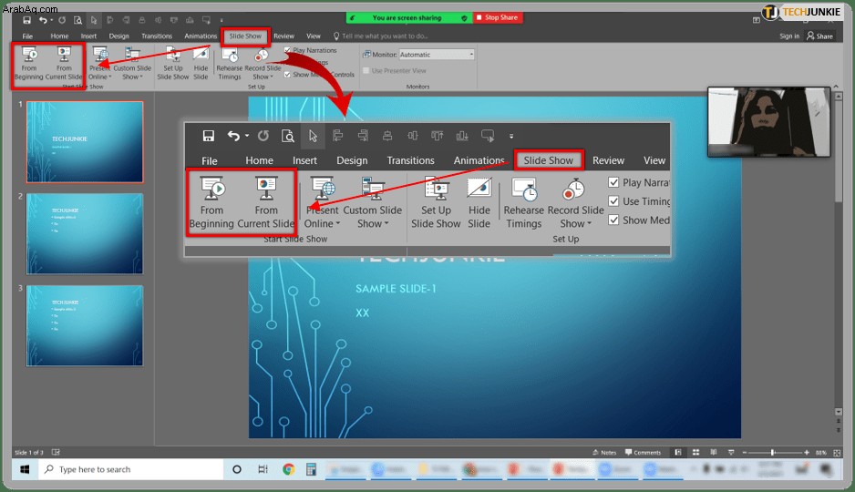Click Save icon in small top quick-access toolbar
The height and width of the screenshot is (492, 855).
[26, 20]
